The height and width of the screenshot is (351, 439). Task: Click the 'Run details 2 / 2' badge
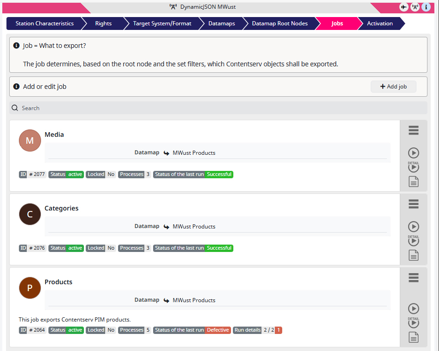[x=257, y=330]
